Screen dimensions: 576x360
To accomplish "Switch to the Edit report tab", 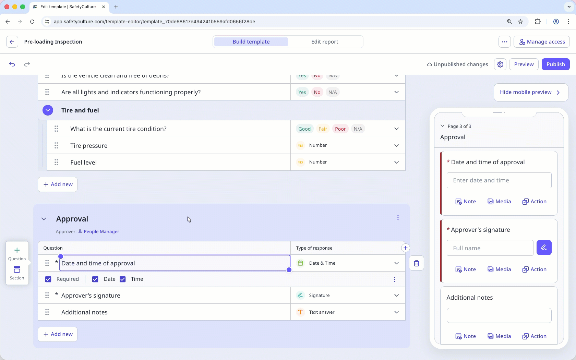I will pyautogui.click(x=325, y=42).
